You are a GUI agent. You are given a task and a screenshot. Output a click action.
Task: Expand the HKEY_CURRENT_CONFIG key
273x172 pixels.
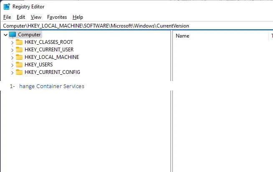point(12,73)
